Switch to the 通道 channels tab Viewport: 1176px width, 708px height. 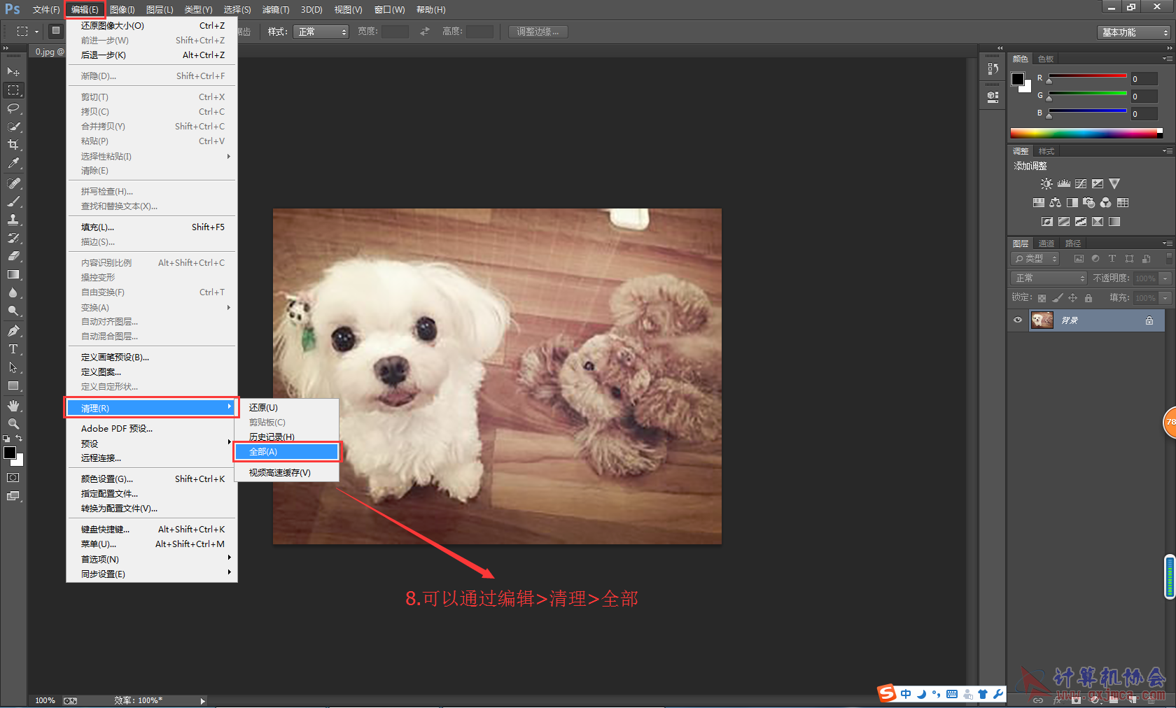tap(1046, 243)
